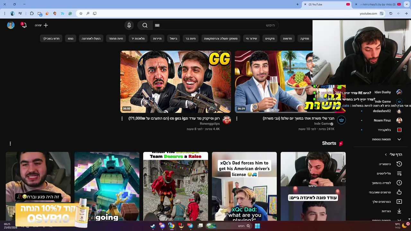Screen dimensions: 411x231
Task: Open options menu for the cs go video
Action: point(122,119)
